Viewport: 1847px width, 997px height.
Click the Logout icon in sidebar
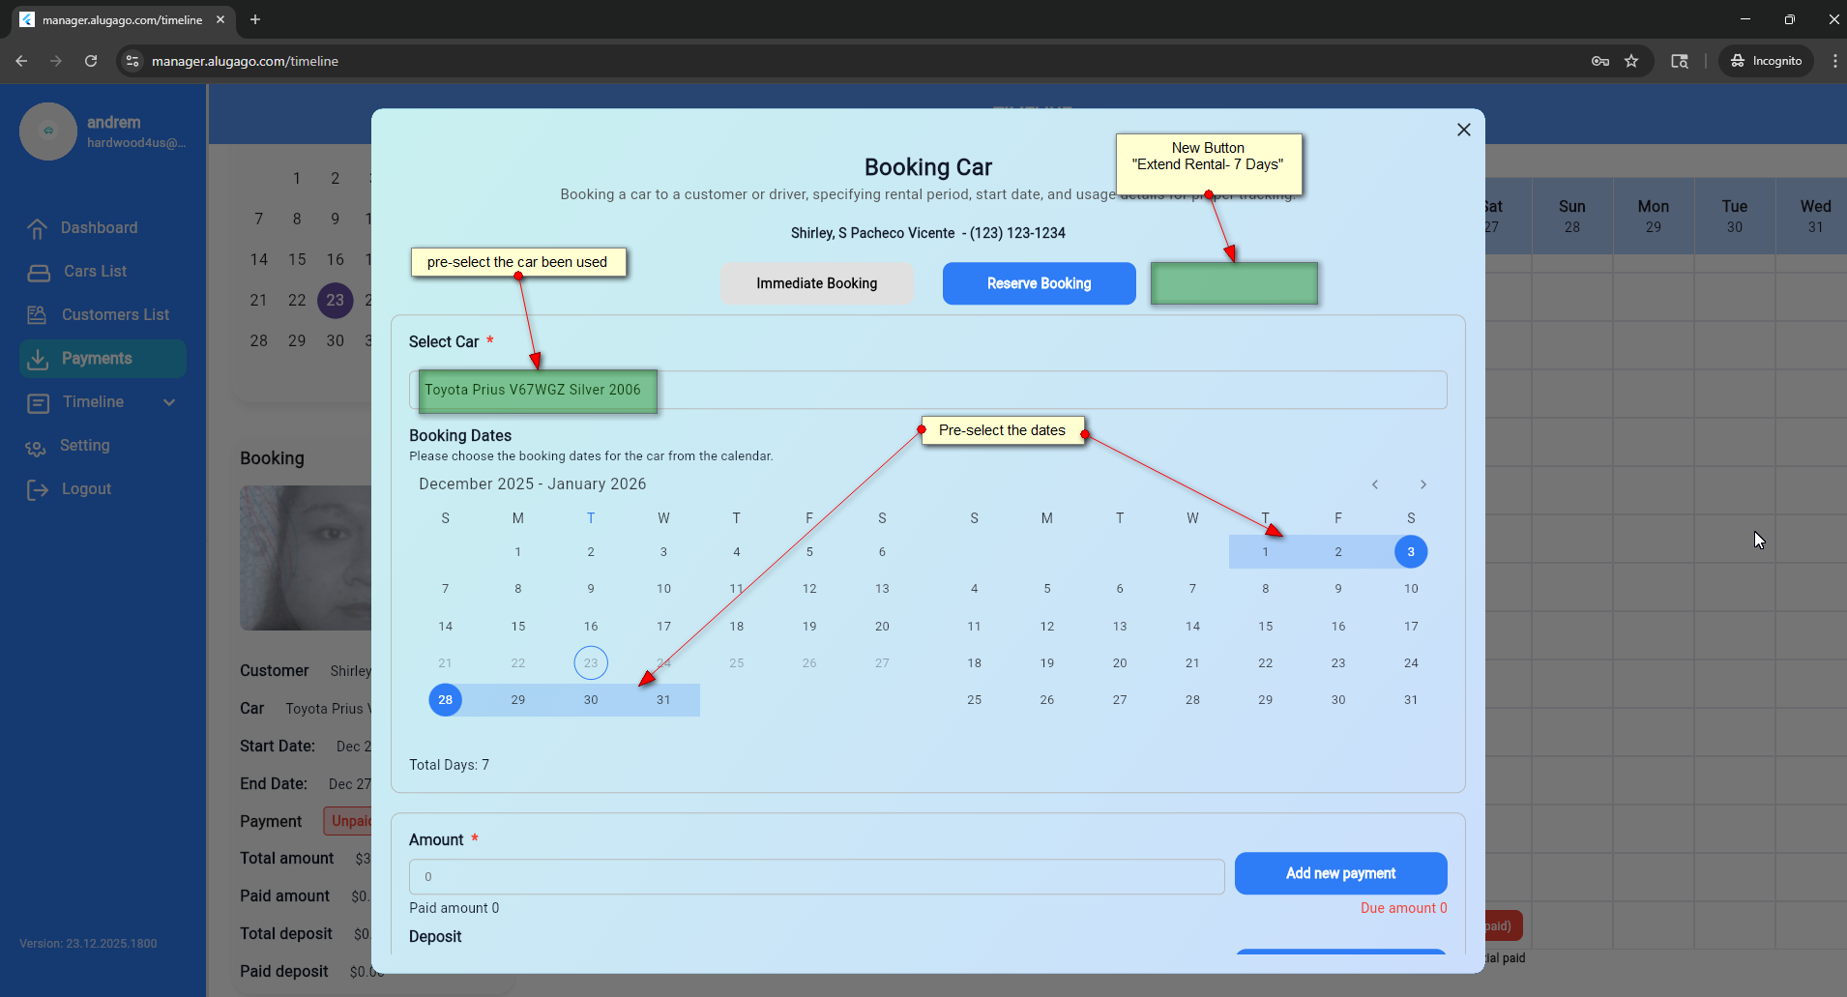[x=38, y=489]
